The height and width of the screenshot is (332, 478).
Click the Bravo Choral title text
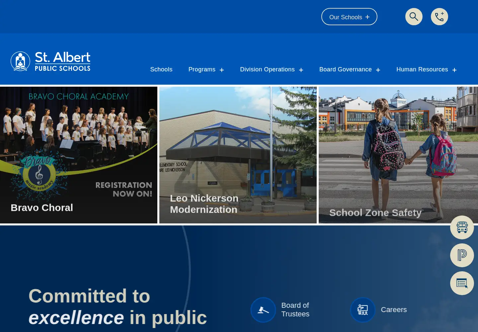(x=42, y=208)
